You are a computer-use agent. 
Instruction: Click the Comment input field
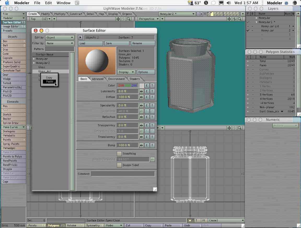[x=123, y=174]
